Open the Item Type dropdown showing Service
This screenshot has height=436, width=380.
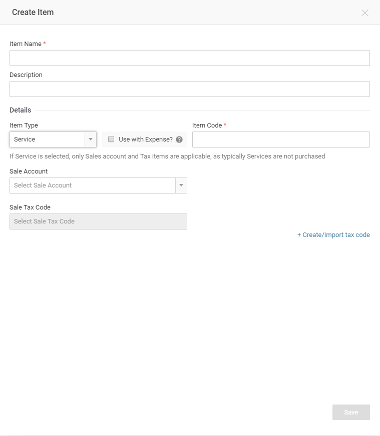tap(50, 139)
